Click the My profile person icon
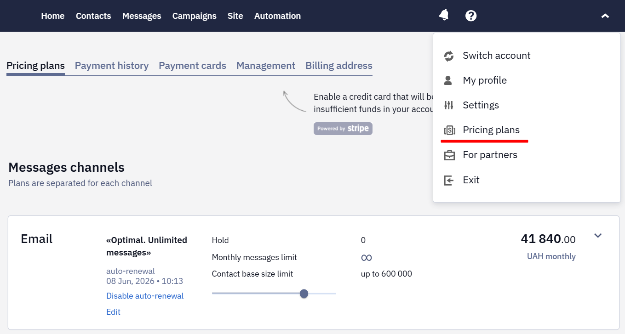625x334 pixels. (x=448, y=80)
